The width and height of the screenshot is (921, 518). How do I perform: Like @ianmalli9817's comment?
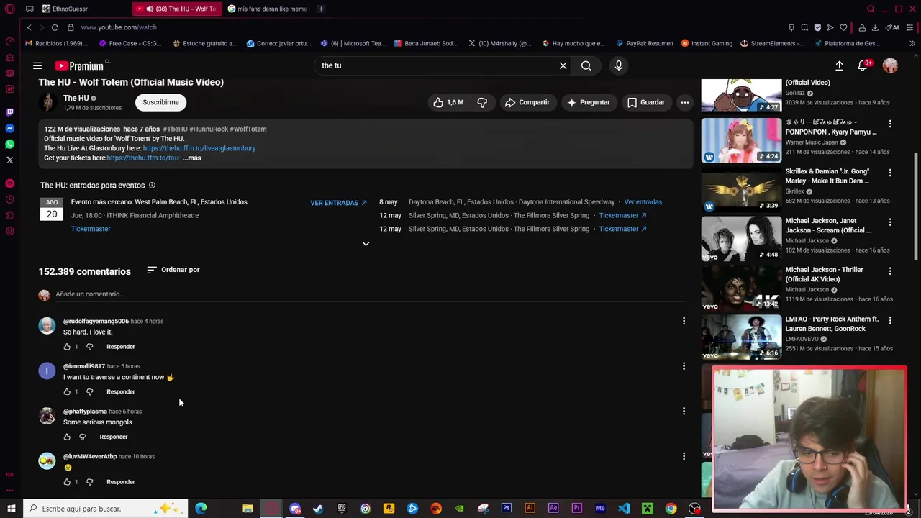coord(67,392)
